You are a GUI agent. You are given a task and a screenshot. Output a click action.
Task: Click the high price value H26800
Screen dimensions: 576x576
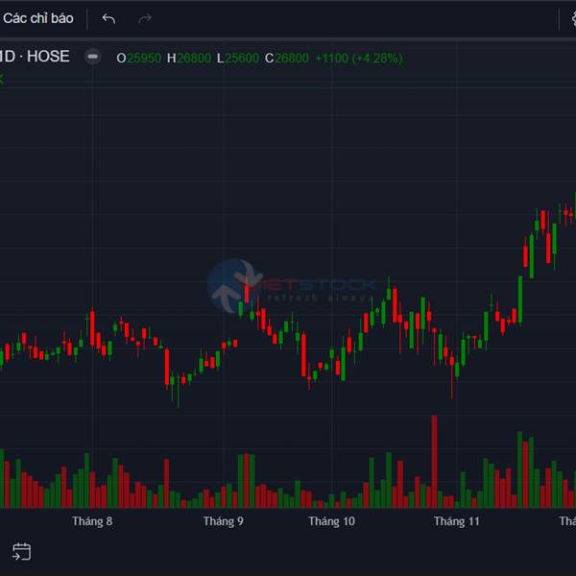(189, 59)
